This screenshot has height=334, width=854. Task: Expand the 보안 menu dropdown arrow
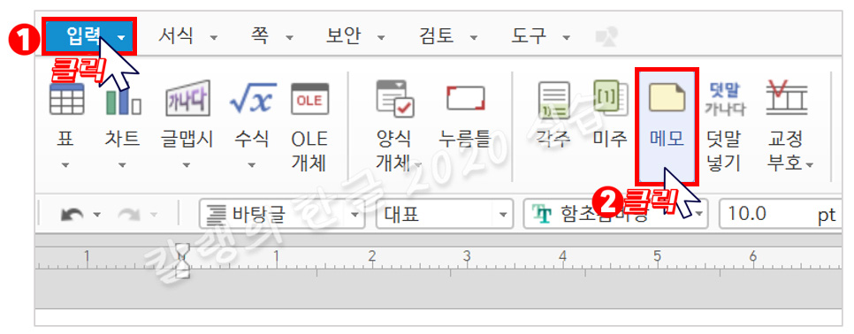point(381,38)
